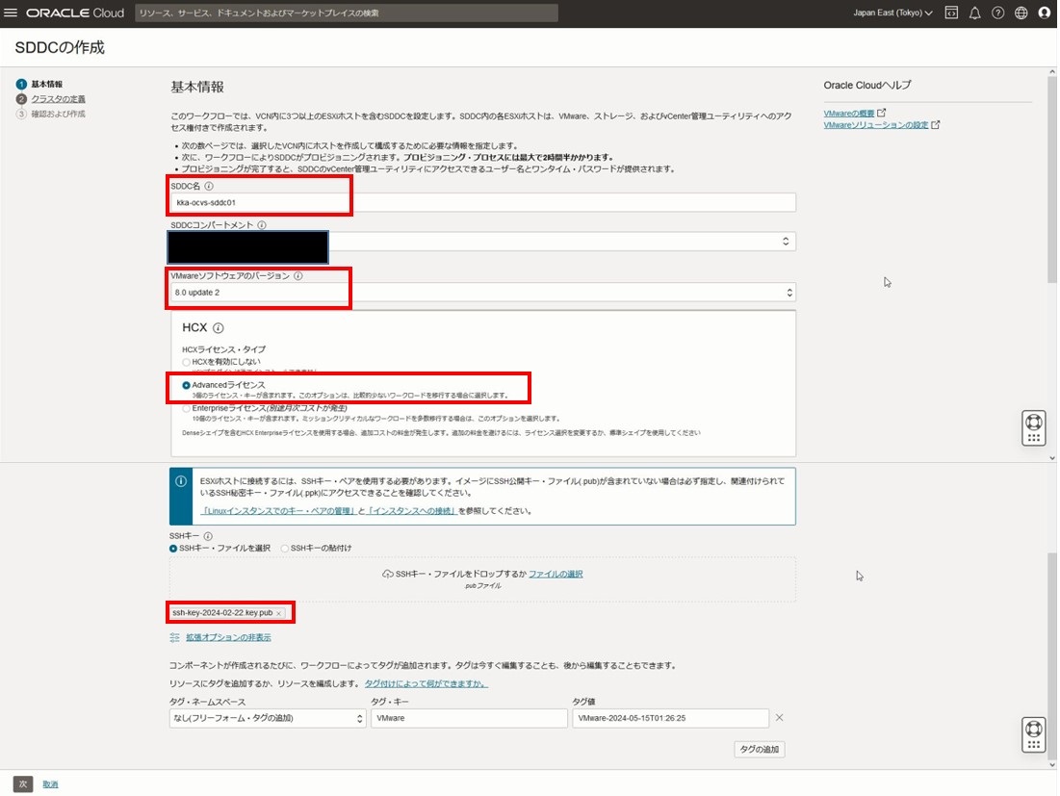Open the language globe icon
Screen dimensions: 1060x796
pos(1021,13)
